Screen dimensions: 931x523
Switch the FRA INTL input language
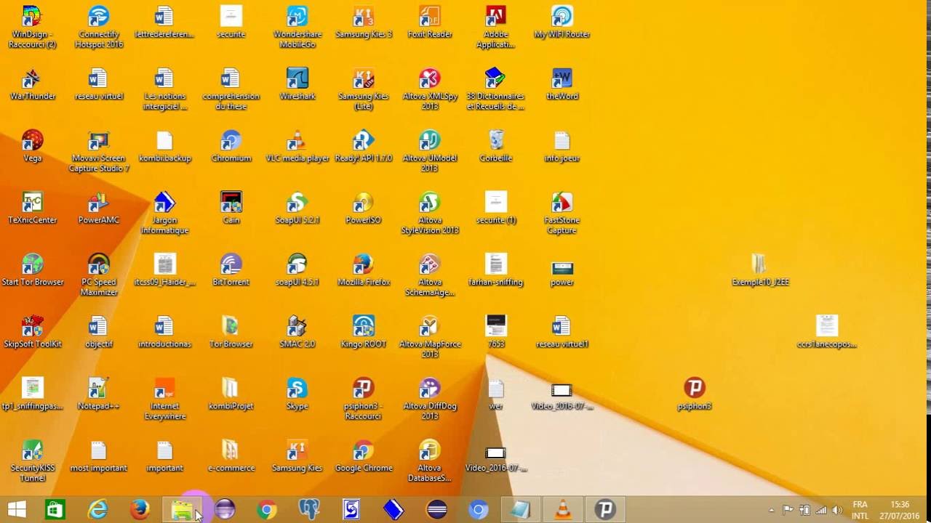point(860,510)
